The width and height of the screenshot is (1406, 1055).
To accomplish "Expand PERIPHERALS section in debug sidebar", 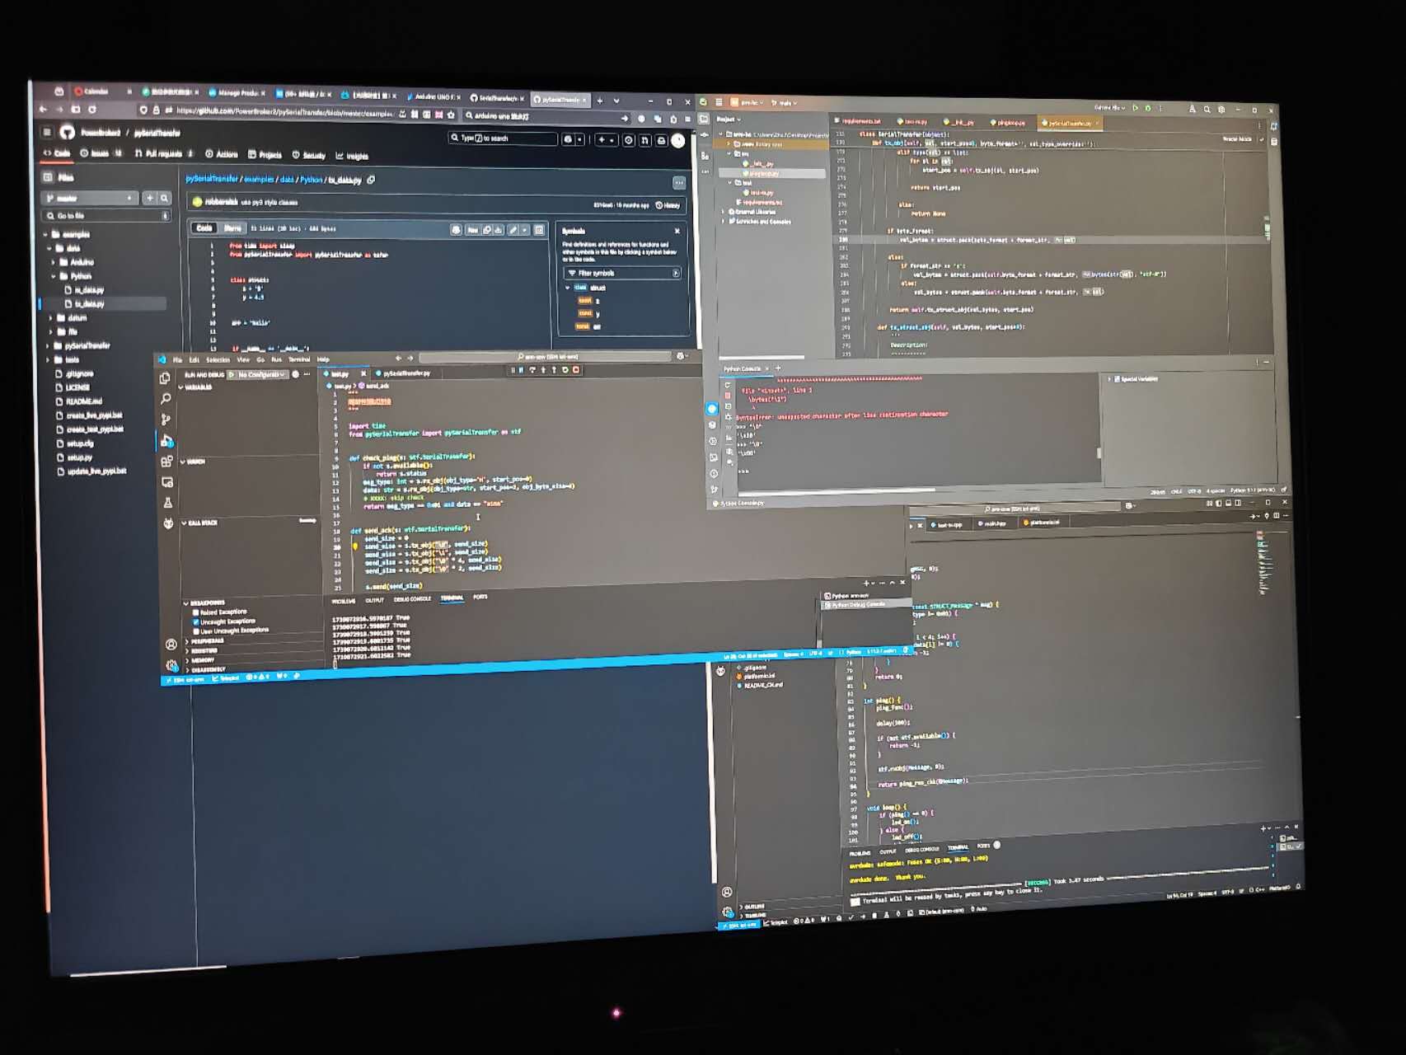I will (x=205, y=640).
